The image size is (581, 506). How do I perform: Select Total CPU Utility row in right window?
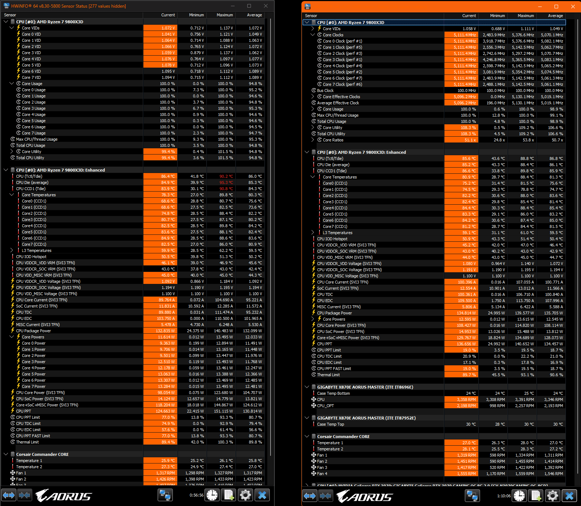434,134
